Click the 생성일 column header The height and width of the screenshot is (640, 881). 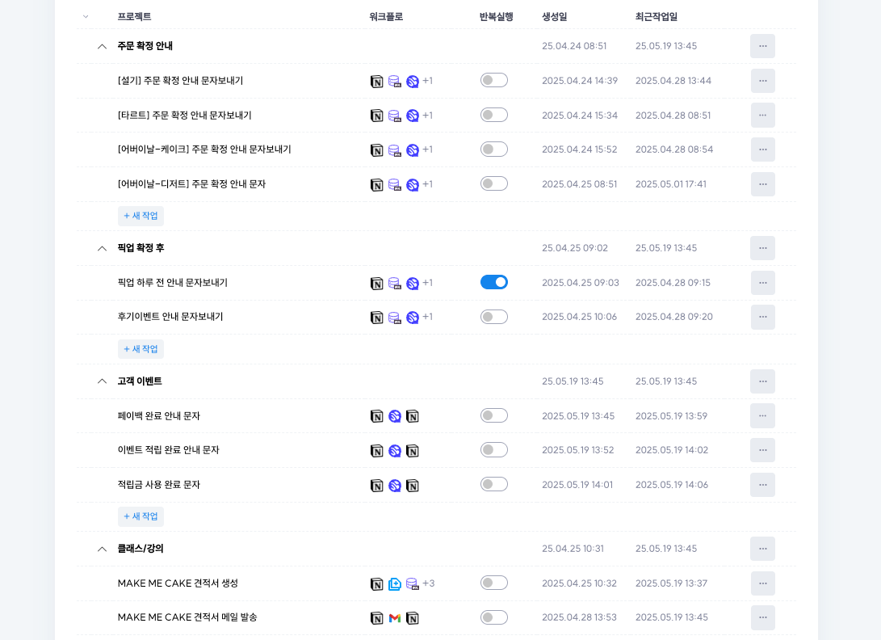point(554,17)
